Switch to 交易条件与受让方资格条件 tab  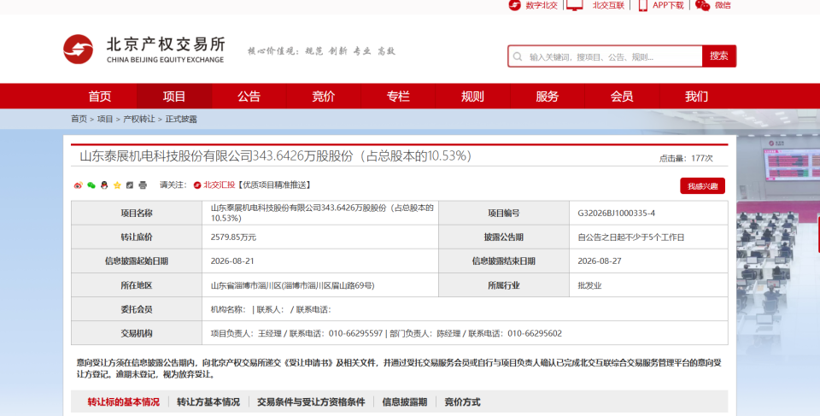click(311, 401)
